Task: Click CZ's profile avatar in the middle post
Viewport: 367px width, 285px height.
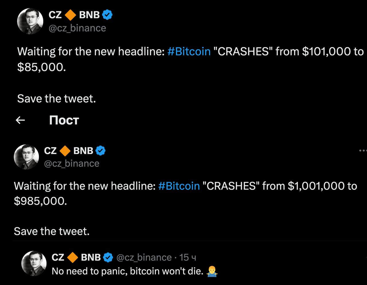Action: pyautogui.click(x=26, y=157)
